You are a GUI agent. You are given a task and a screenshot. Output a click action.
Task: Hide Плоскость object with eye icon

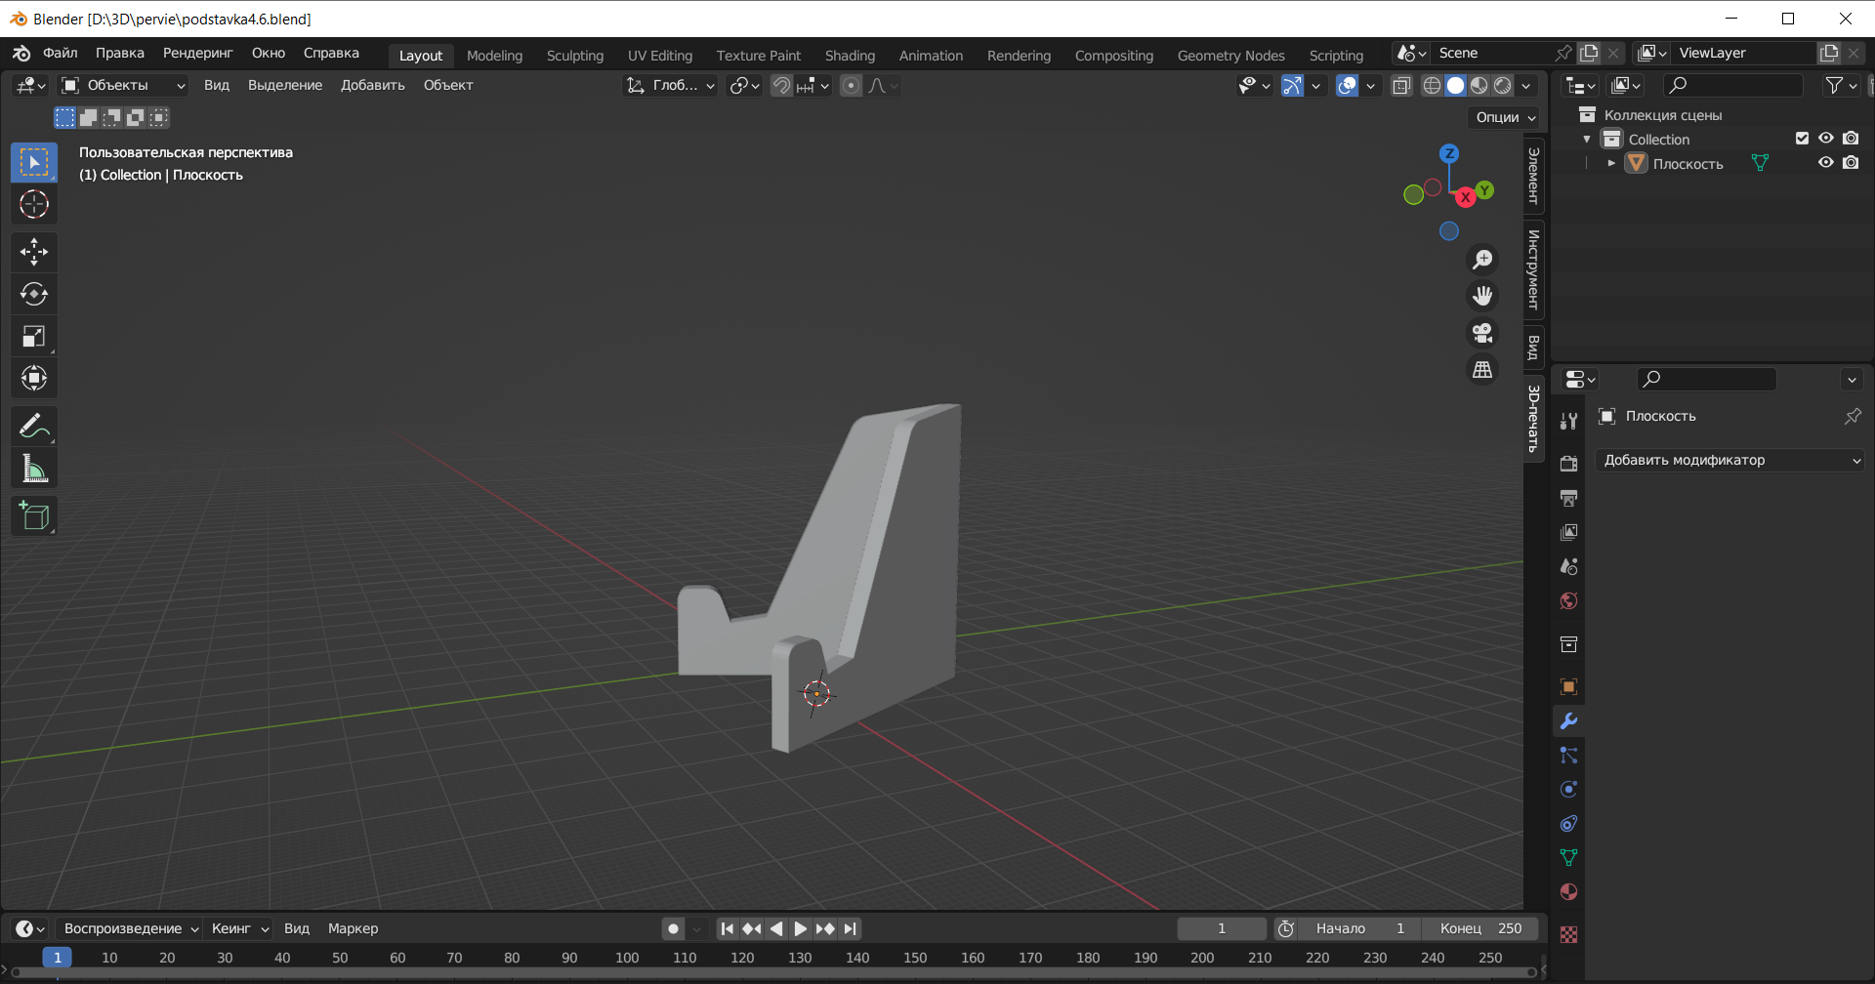[1825, 163]
